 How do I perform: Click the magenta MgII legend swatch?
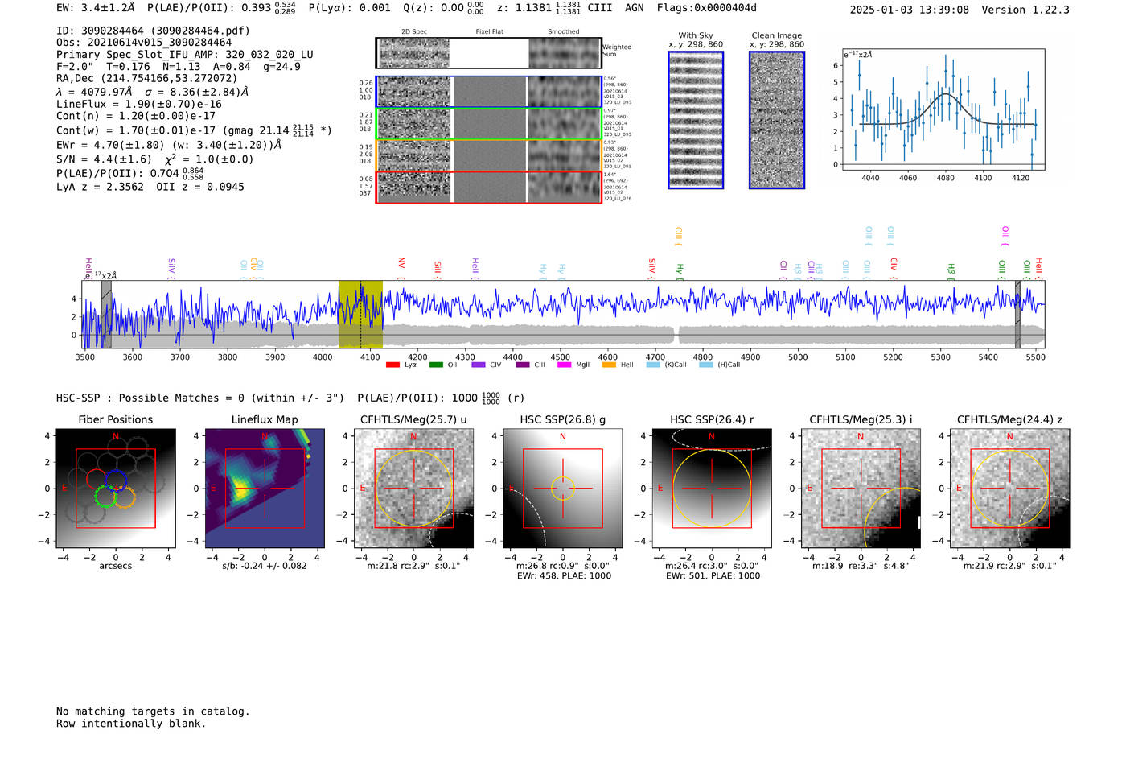[564, 365]
